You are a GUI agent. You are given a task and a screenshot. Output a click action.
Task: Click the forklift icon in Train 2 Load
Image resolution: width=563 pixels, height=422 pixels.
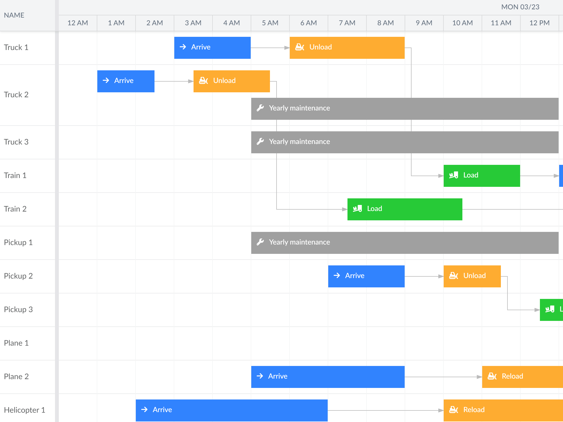pos(357,209)
